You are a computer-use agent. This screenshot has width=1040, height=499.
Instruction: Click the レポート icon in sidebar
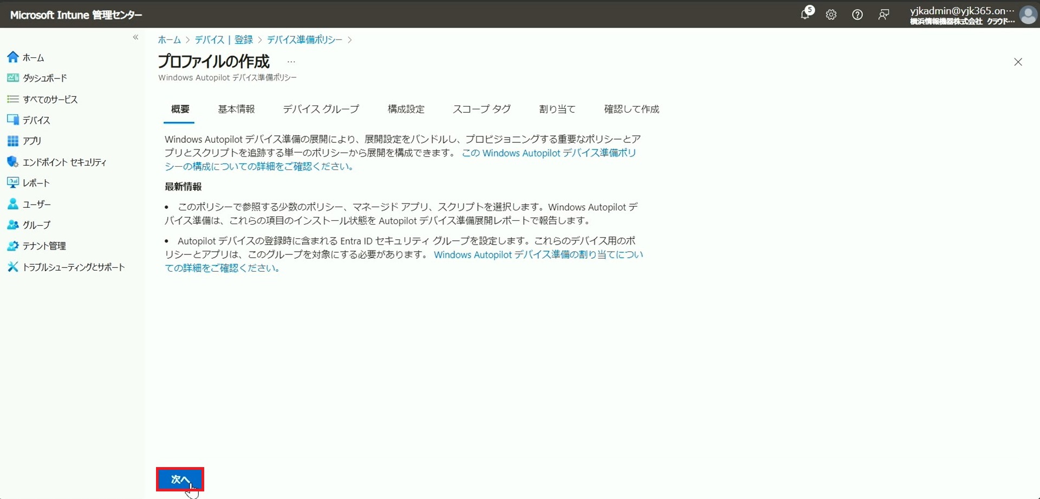tap(13, 183)
